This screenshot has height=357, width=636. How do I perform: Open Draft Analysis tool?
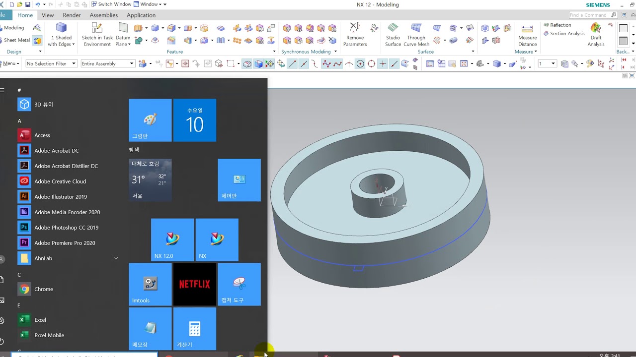tap(596, 35)
